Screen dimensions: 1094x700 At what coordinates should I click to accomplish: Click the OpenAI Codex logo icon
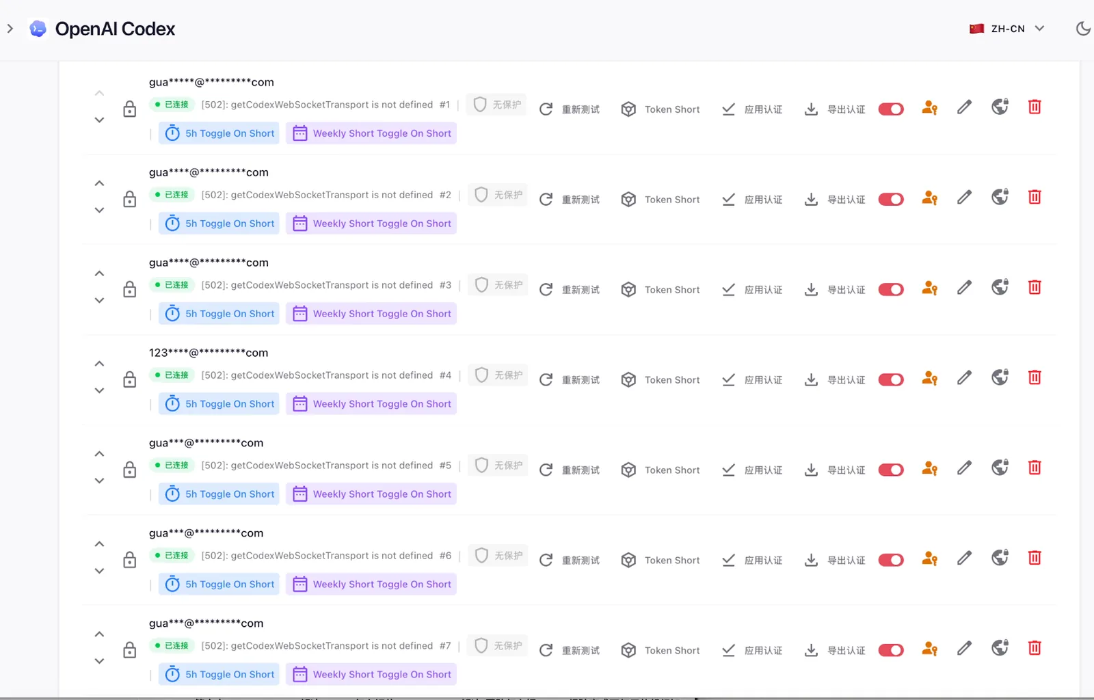pos(38,29)
